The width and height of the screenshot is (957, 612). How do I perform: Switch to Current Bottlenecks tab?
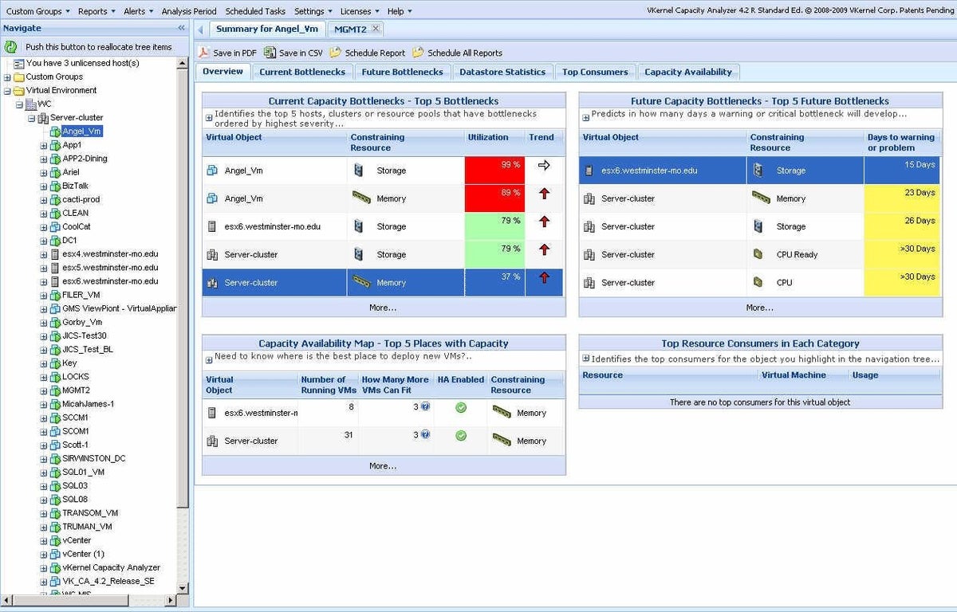pyautogui.click(x=302, y=72)
